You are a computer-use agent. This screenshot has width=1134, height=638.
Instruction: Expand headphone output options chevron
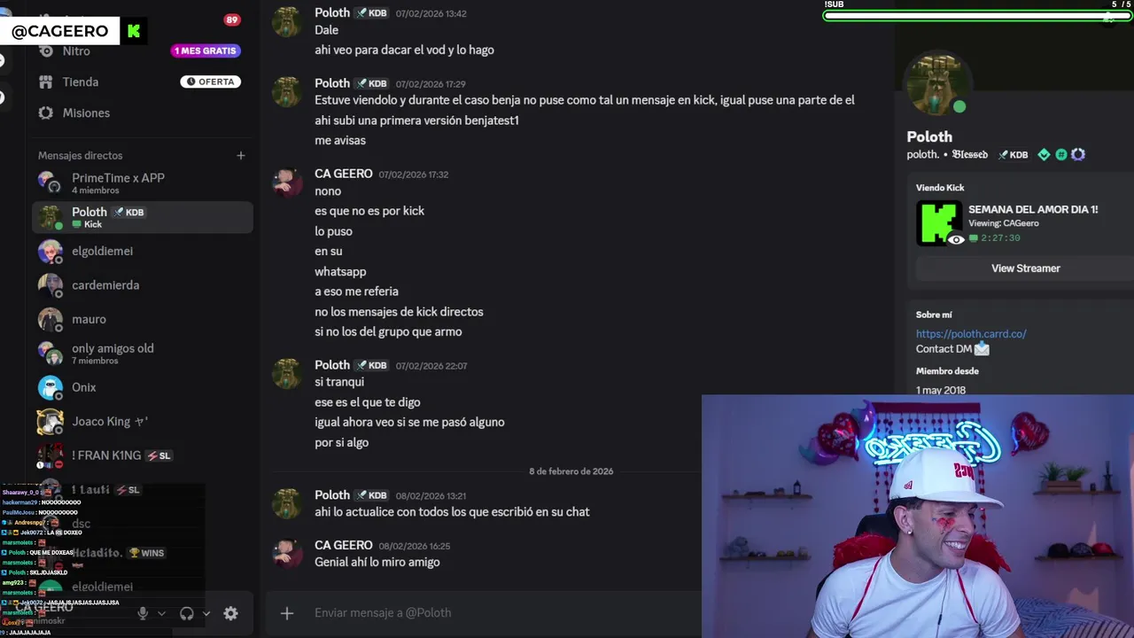[206, 613]
